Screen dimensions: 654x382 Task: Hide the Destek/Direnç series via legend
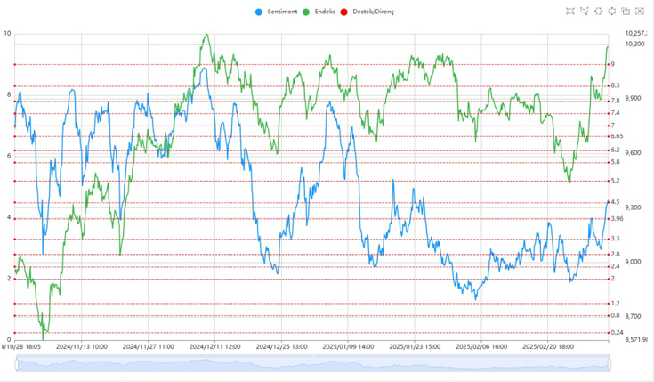(x=372, y=12)
